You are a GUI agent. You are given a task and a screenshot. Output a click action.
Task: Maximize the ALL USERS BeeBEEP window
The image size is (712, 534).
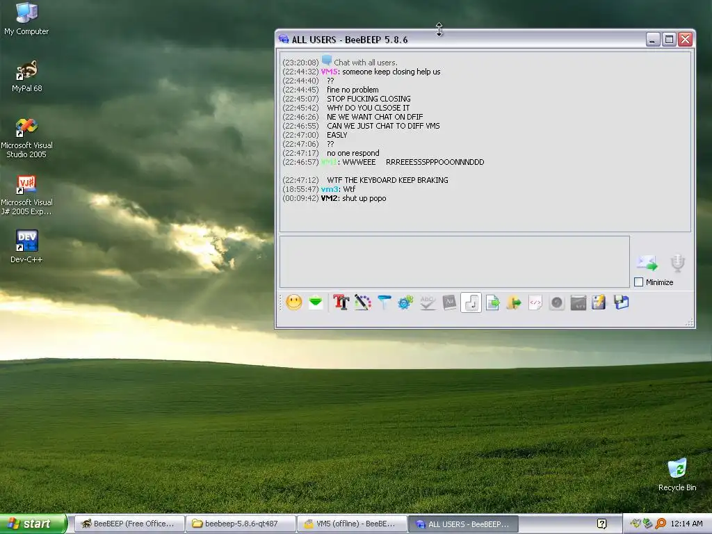tap(669, 40)
